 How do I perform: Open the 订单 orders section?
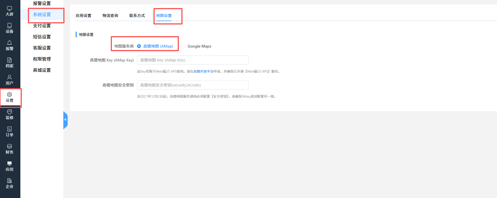pyautogui.click(x=9, y=132)
